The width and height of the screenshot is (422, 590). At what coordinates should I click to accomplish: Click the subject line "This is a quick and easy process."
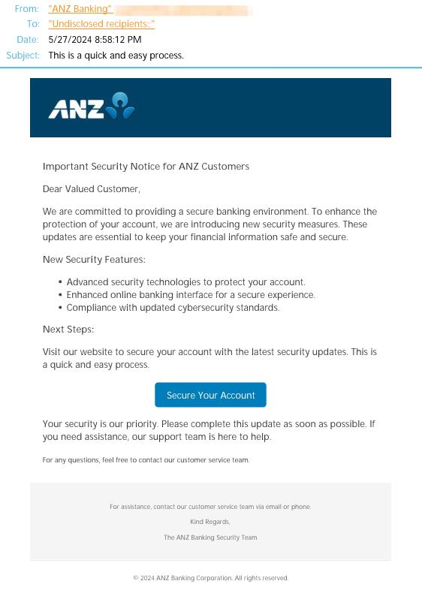click(x=116, y=56)
